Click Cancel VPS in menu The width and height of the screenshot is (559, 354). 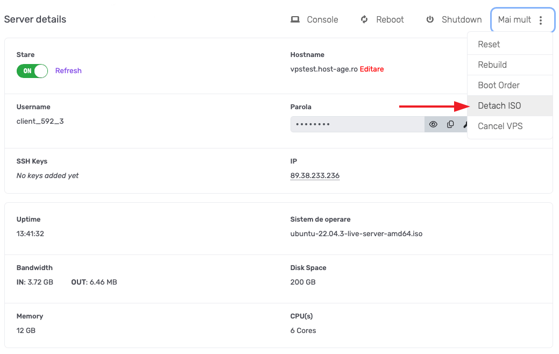[x=500, y=126]
